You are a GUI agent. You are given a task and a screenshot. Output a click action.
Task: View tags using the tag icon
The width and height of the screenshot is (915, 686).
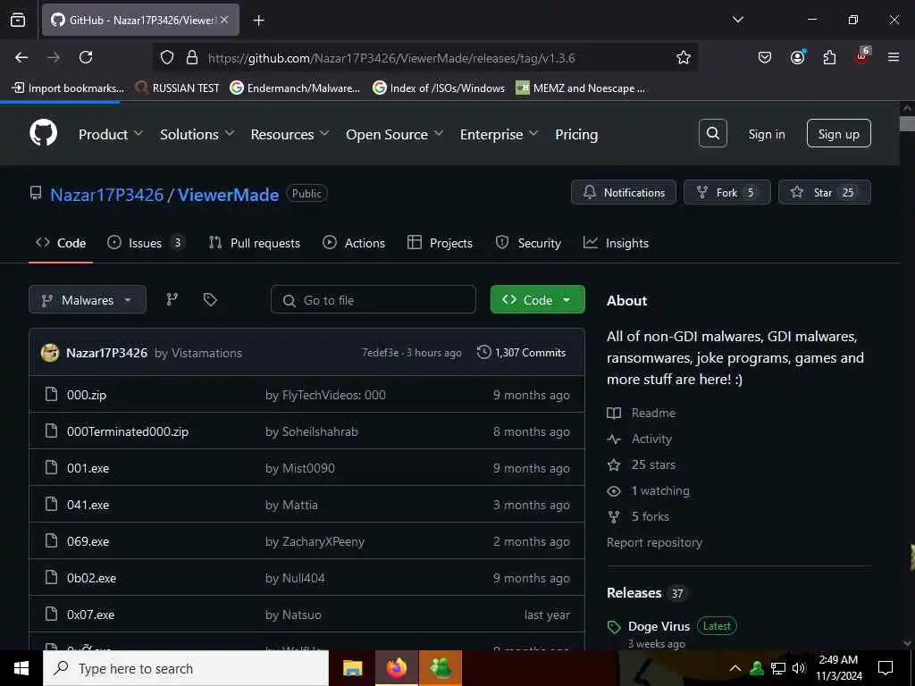[x=210, y=299]
